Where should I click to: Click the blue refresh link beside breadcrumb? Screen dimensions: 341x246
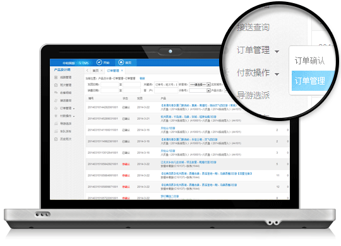[142, 78]
